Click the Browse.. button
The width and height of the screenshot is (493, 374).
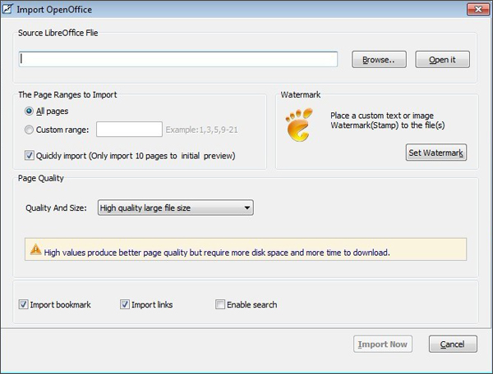point(379,59)
